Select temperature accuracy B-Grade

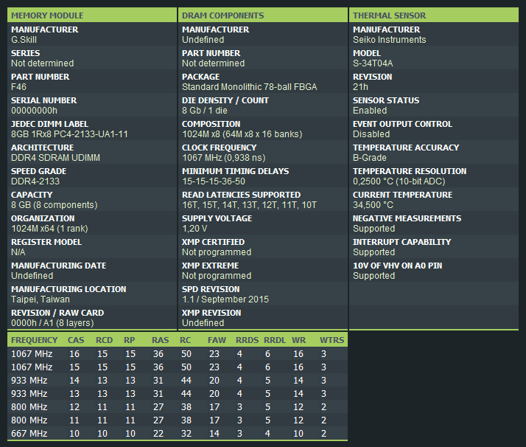coord(369,158)
